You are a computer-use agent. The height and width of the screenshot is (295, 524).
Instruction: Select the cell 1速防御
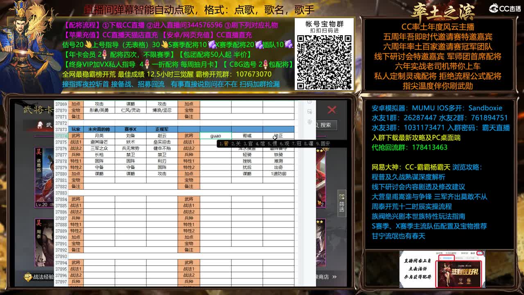278,174
